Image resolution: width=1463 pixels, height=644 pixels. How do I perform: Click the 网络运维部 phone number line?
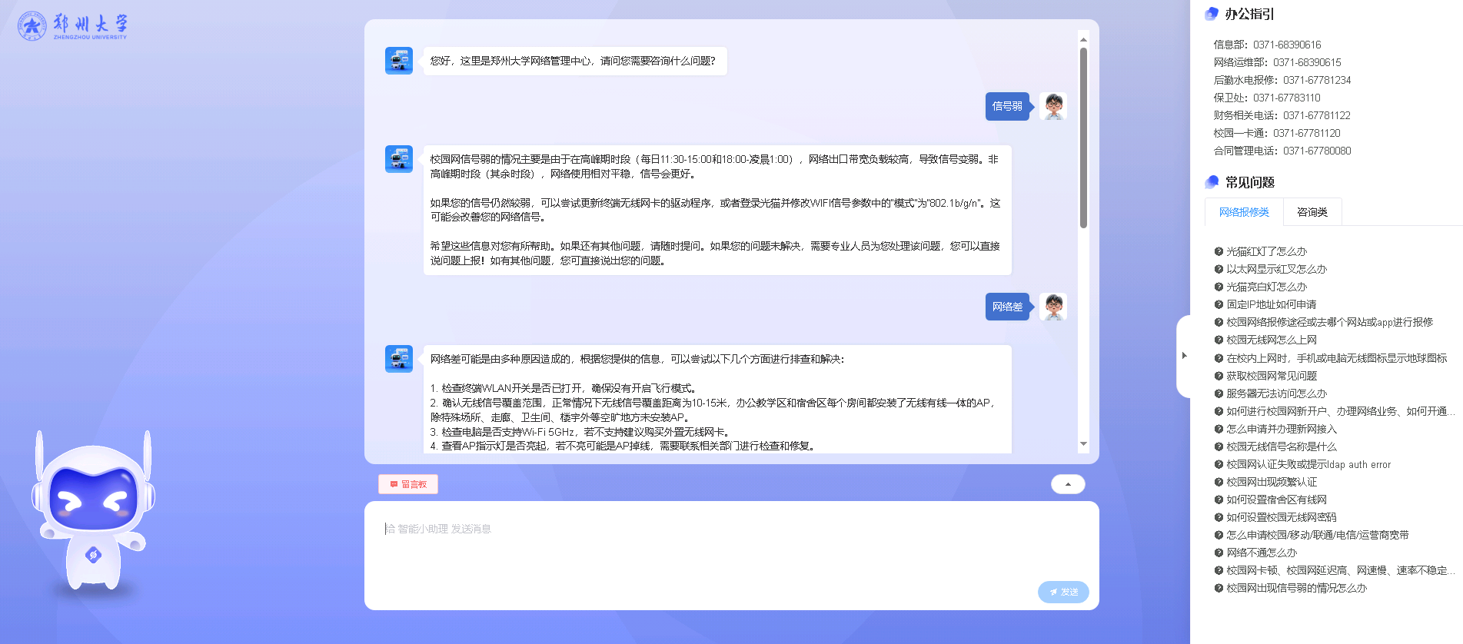point(1277,62)
